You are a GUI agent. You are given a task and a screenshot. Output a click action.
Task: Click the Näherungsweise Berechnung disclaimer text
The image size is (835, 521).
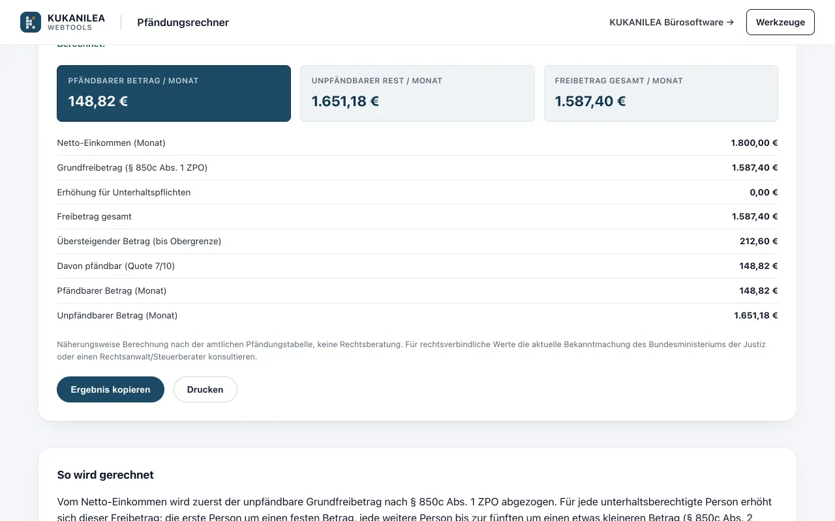click(411, 350)
